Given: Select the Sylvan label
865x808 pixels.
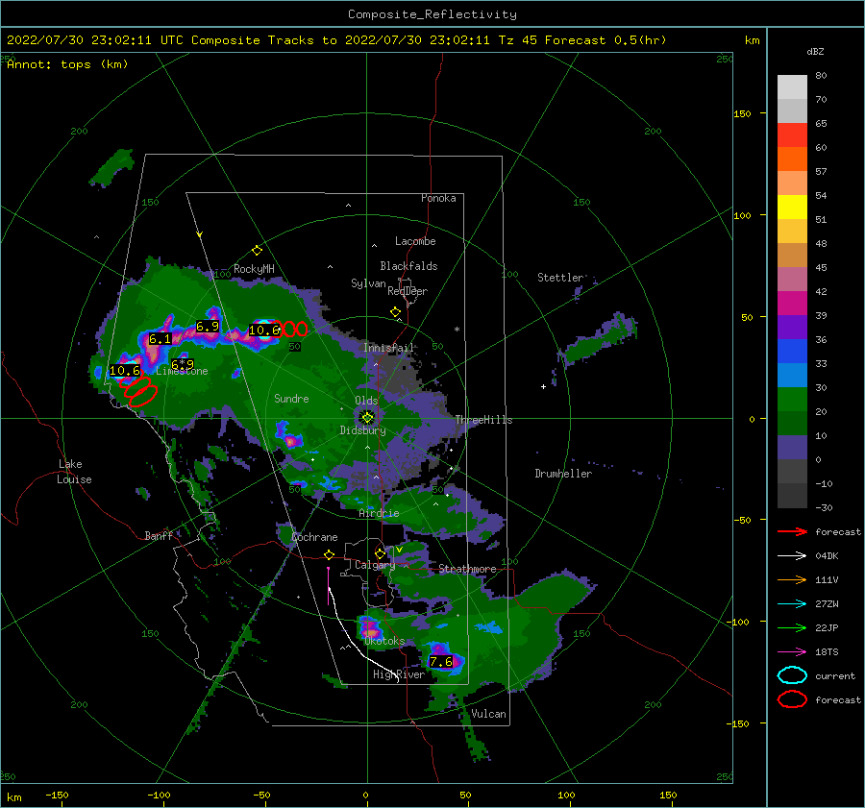Looking at the screenshot, I should (x=368, y=283).
